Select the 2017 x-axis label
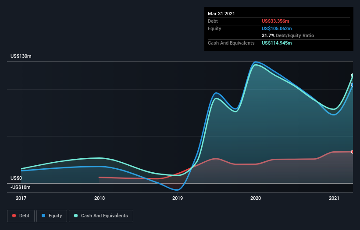Image resolution: width=360 pixels, height=230 pixels. [21, 198]
